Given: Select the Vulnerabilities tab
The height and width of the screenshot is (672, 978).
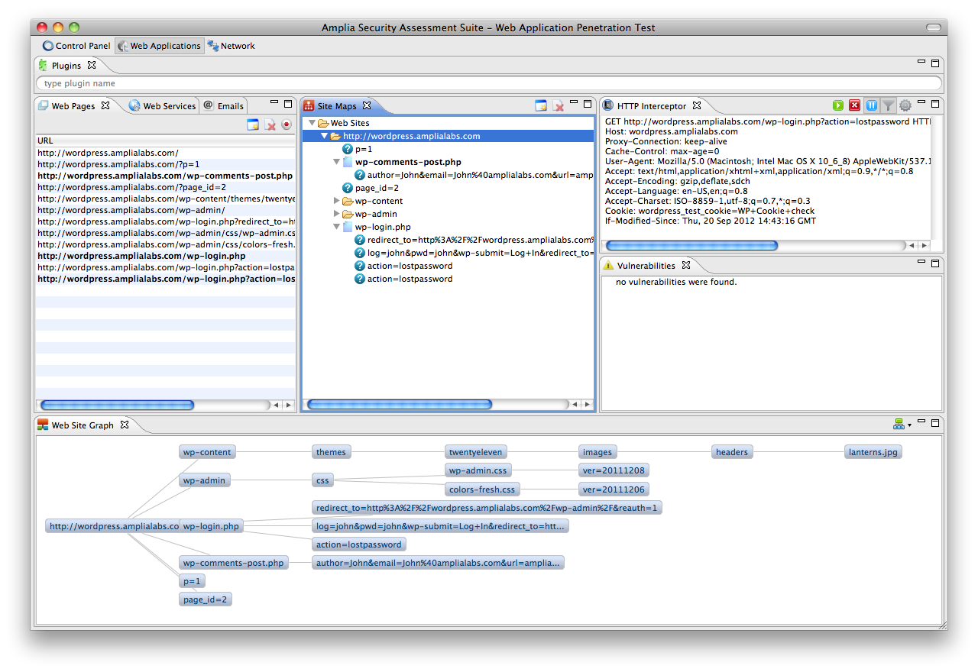Looking at the screenshot, I should (x=646, y=266).
